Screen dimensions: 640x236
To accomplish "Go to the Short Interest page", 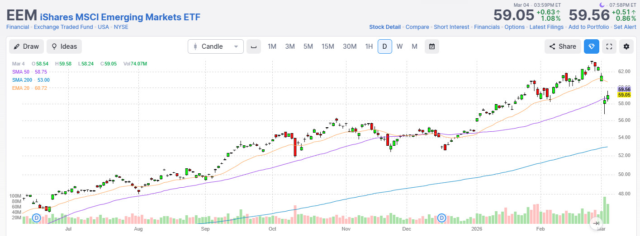I will [x=451, y=27].
